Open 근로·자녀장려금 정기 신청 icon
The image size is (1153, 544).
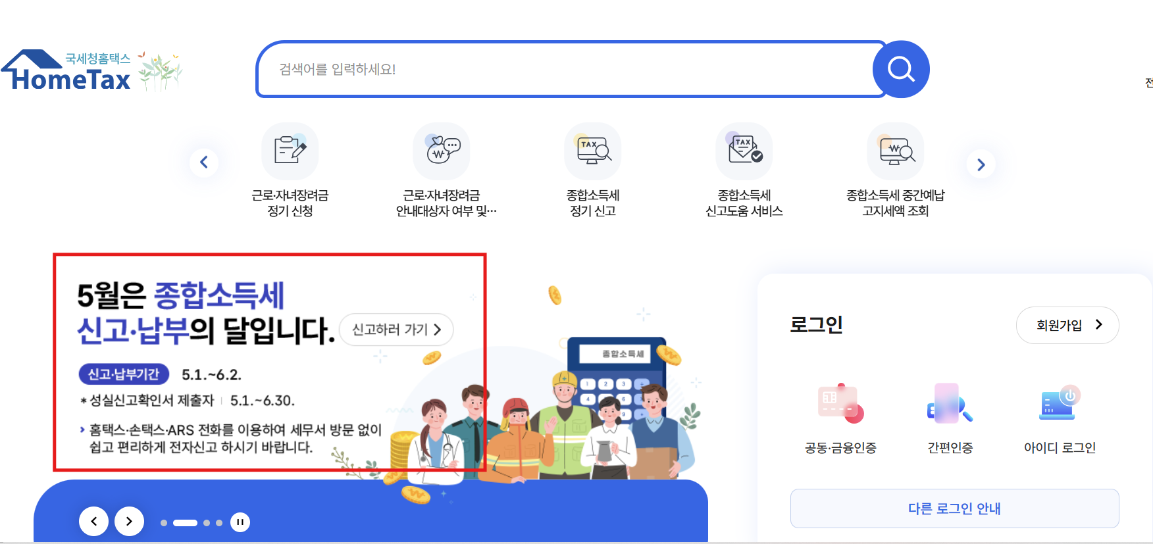(x=290, y=151)
